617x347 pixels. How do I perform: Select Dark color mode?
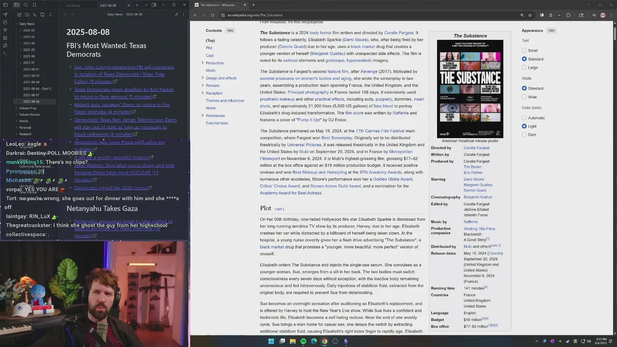(x=524, y=134)
